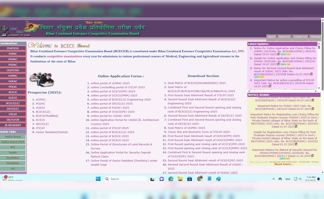
Task: Click Read more in Notice Board
Action: pyautogui.click(x=284, y=164)
